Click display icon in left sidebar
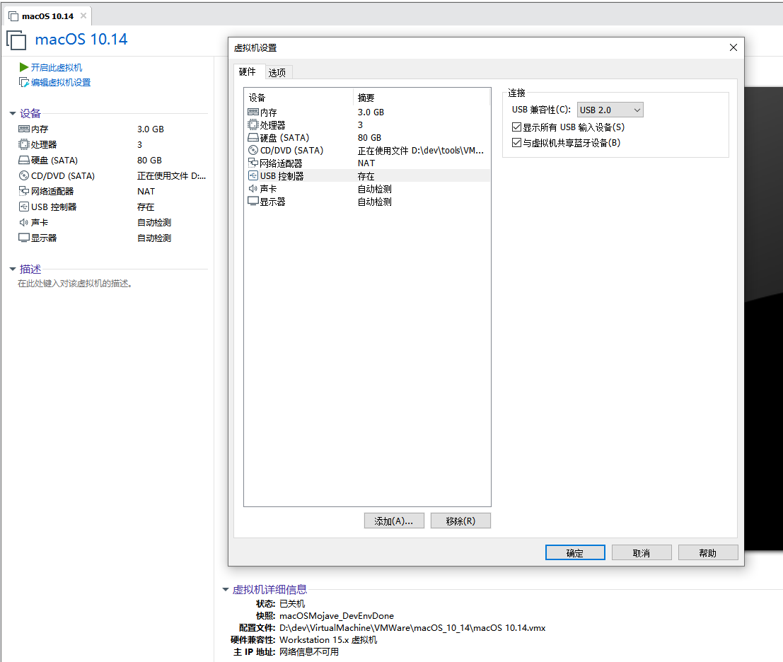 [24, 238]
